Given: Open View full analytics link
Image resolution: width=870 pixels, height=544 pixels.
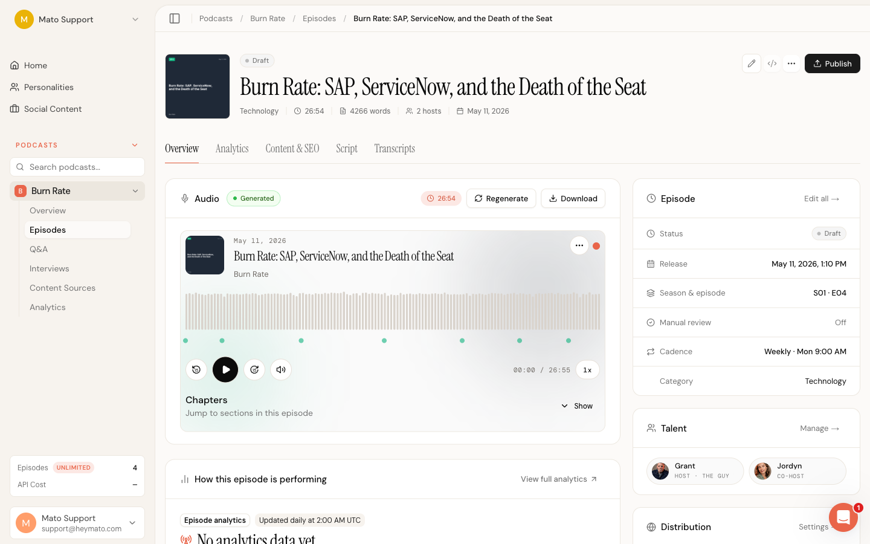Looking at the screenshot, I should [559, 479].
